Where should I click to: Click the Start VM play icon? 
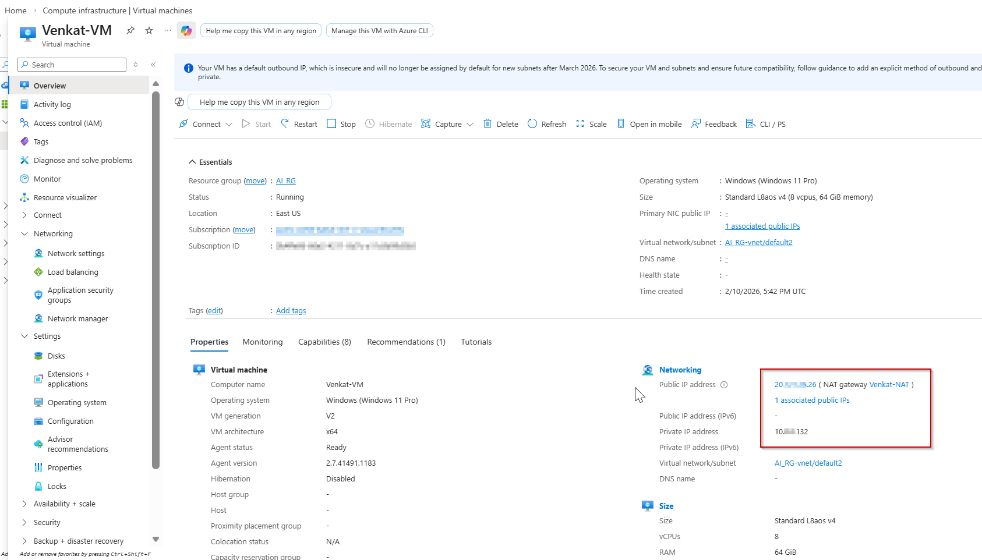click(246, 123)
